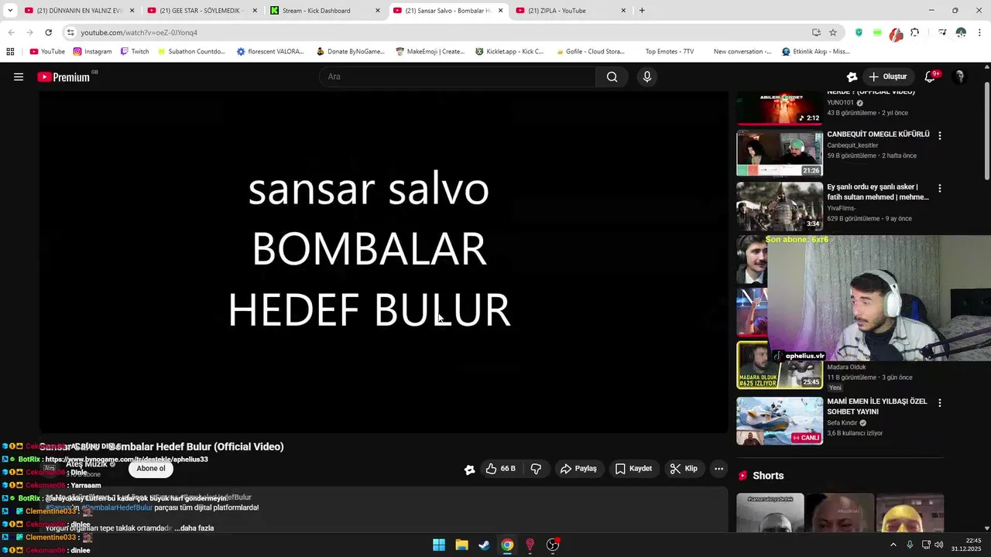Subscribe with Abone ol button

tap(151, 469)
